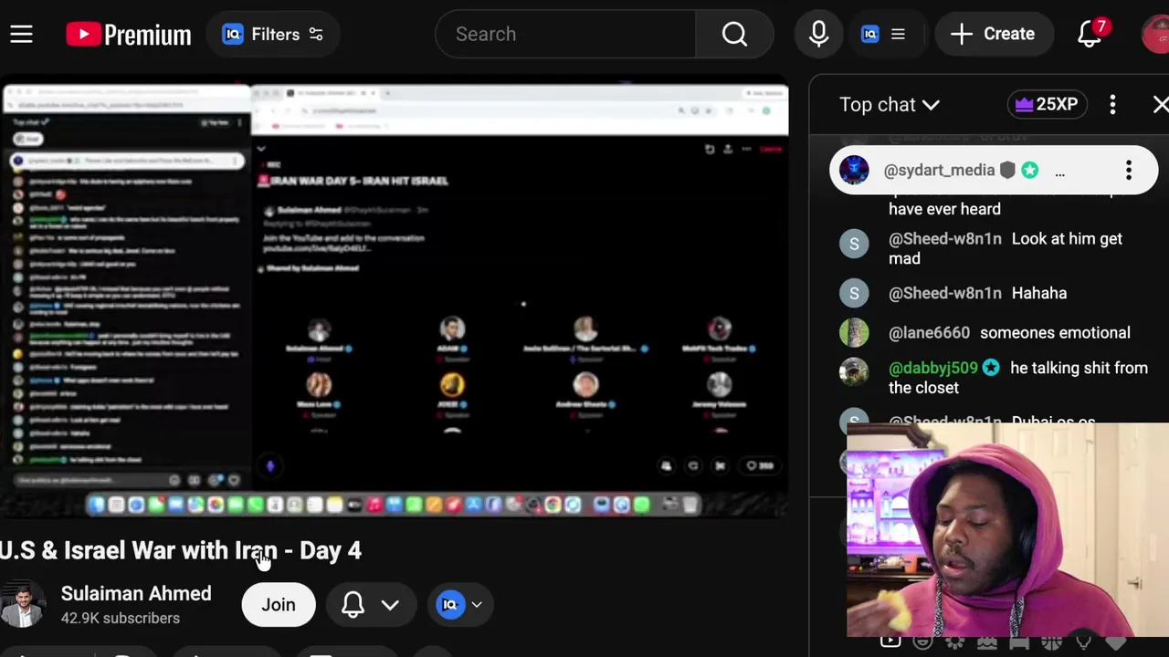Select the basketball emoji category icon
Screen dimensions: 1169x657
click(x=1050, y=643)
